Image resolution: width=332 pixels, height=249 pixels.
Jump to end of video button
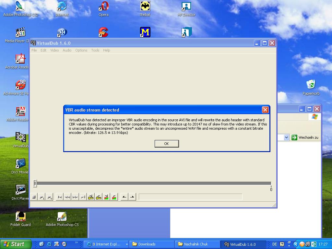click(x=83, y=197)
